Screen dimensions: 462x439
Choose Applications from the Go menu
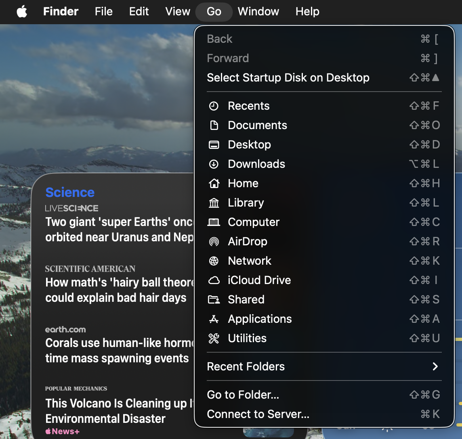click(x=324, y=319)
